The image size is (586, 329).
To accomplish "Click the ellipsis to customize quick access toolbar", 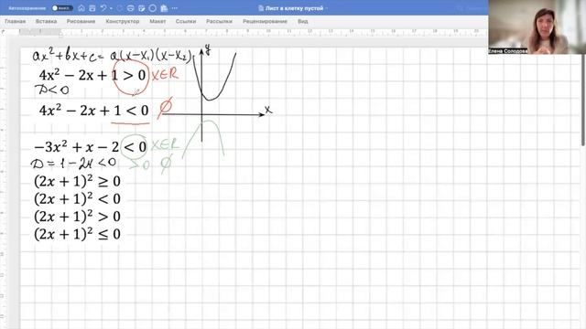I will pos(175,8).
